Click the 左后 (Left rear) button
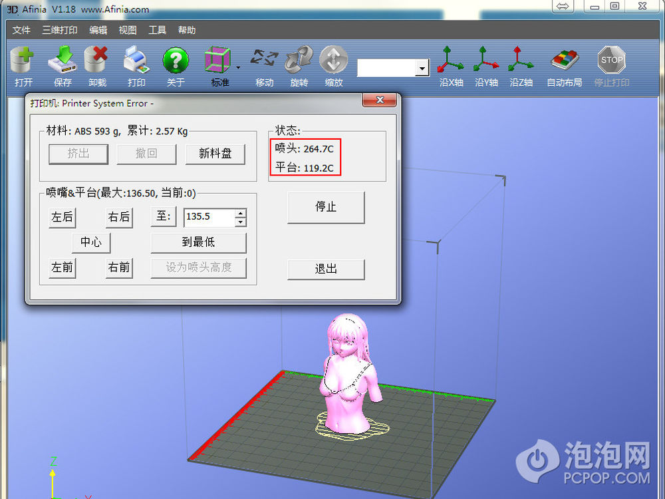The width and height of the screenshot is (665, 499). [63, 218]
